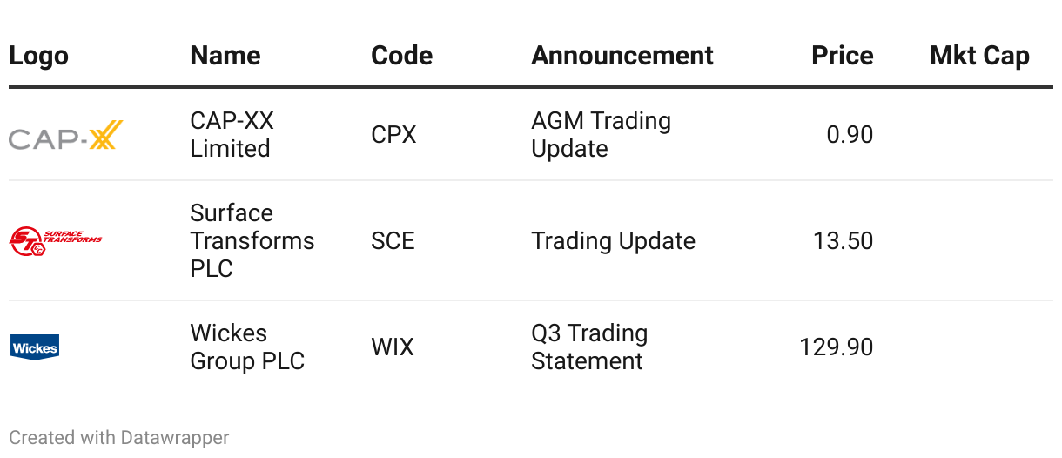
Task: Click the Wickes blue logo
Action: [35, 347]
